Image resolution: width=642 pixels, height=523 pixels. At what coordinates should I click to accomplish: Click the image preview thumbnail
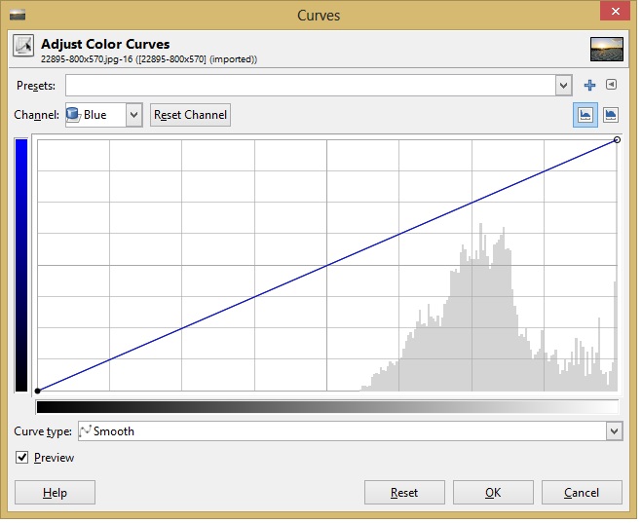click(606, 49)
